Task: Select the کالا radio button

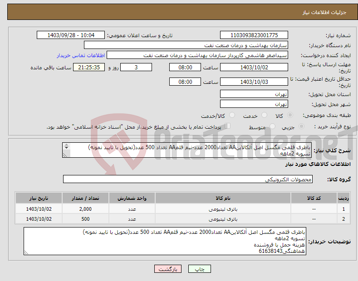Action: click(x=290, y=115)
